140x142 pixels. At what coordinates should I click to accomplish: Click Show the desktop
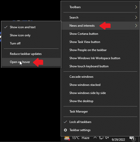coord(100,101)
